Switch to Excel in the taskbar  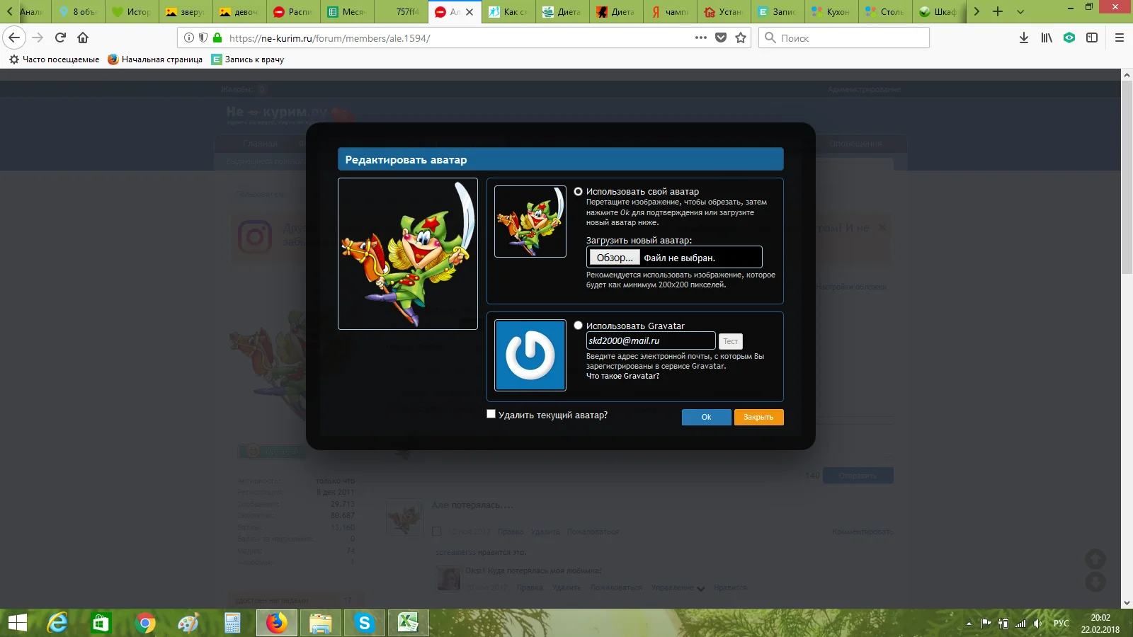pyautogui.click(x=409, y=623)
